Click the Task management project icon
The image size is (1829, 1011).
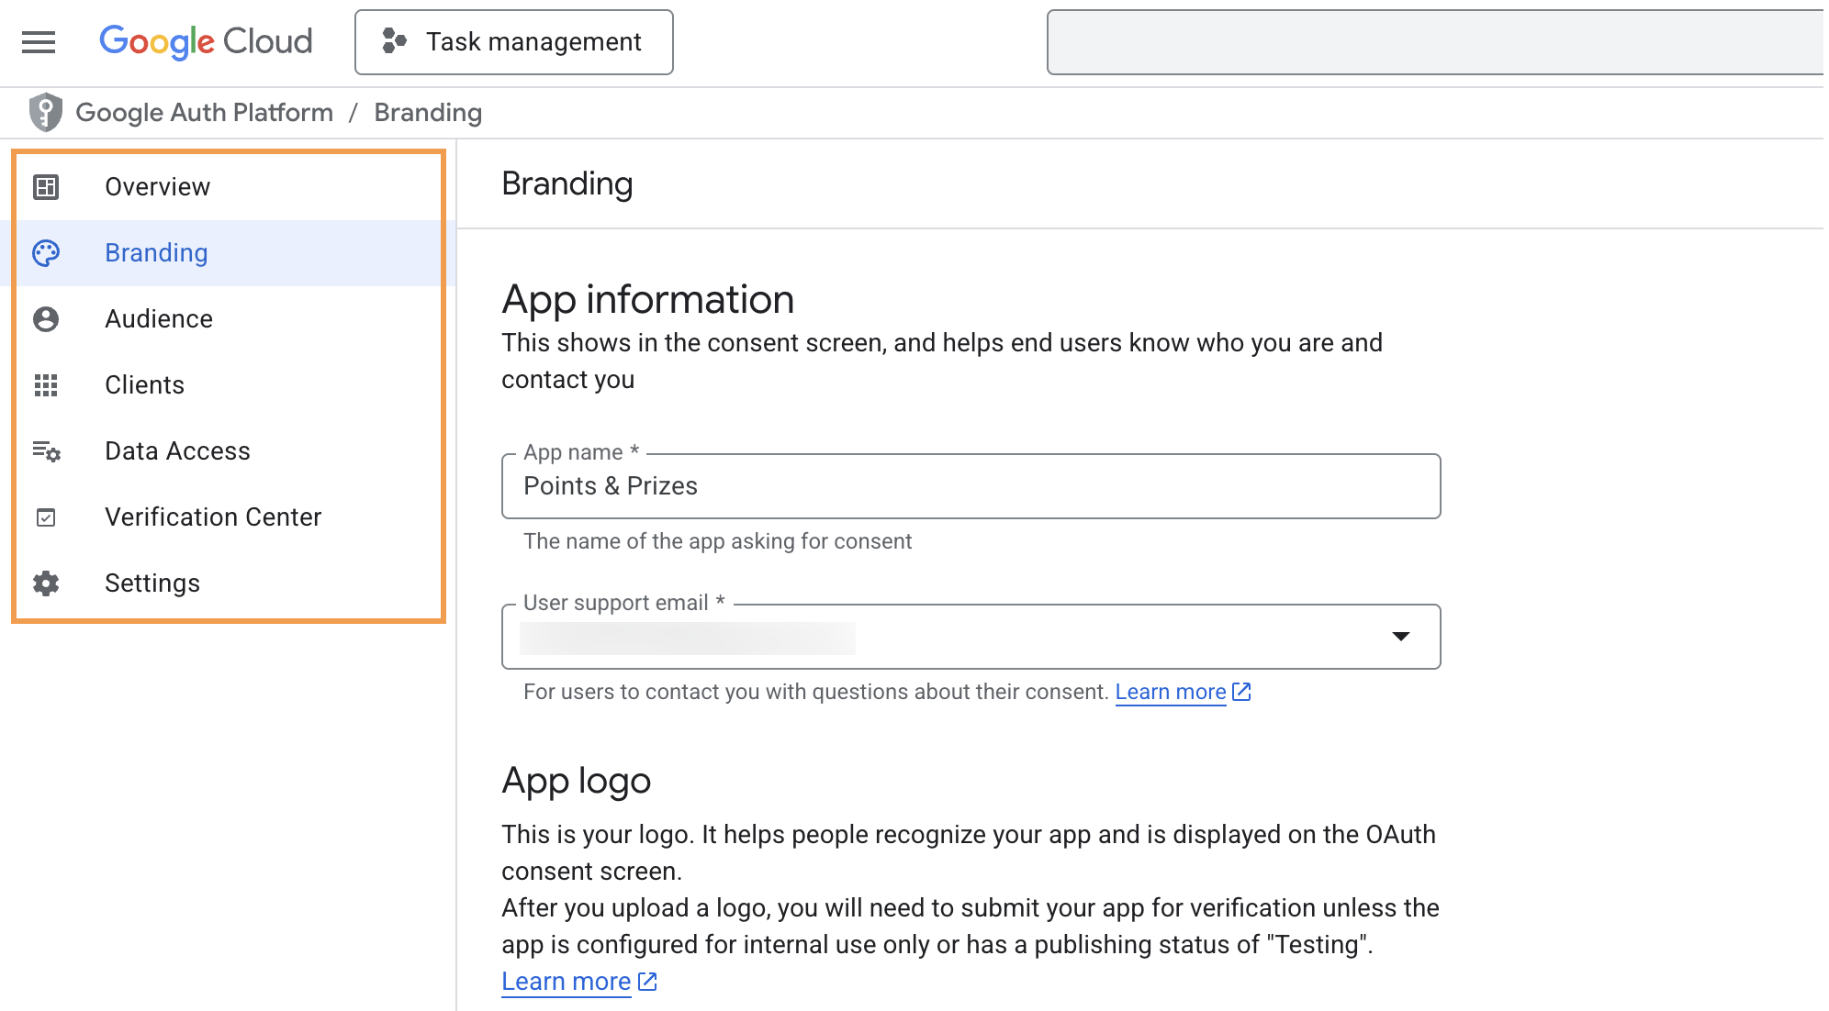(395, 41)
